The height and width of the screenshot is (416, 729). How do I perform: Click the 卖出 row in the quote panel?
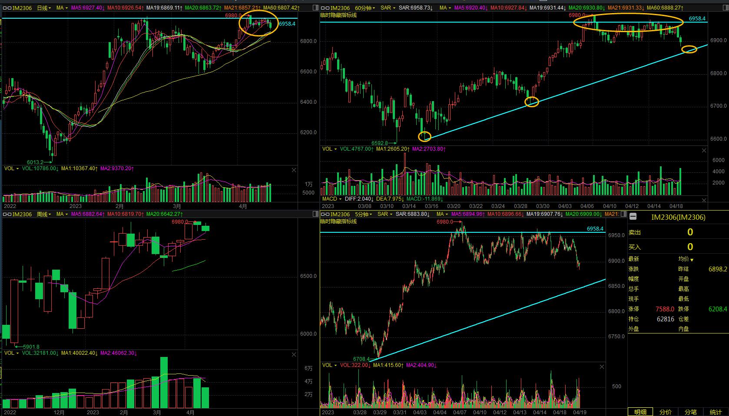(x=678, y=232)
